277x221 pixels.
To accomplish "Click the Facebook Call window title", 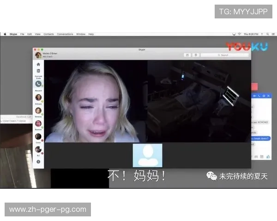I will (24, 116).
